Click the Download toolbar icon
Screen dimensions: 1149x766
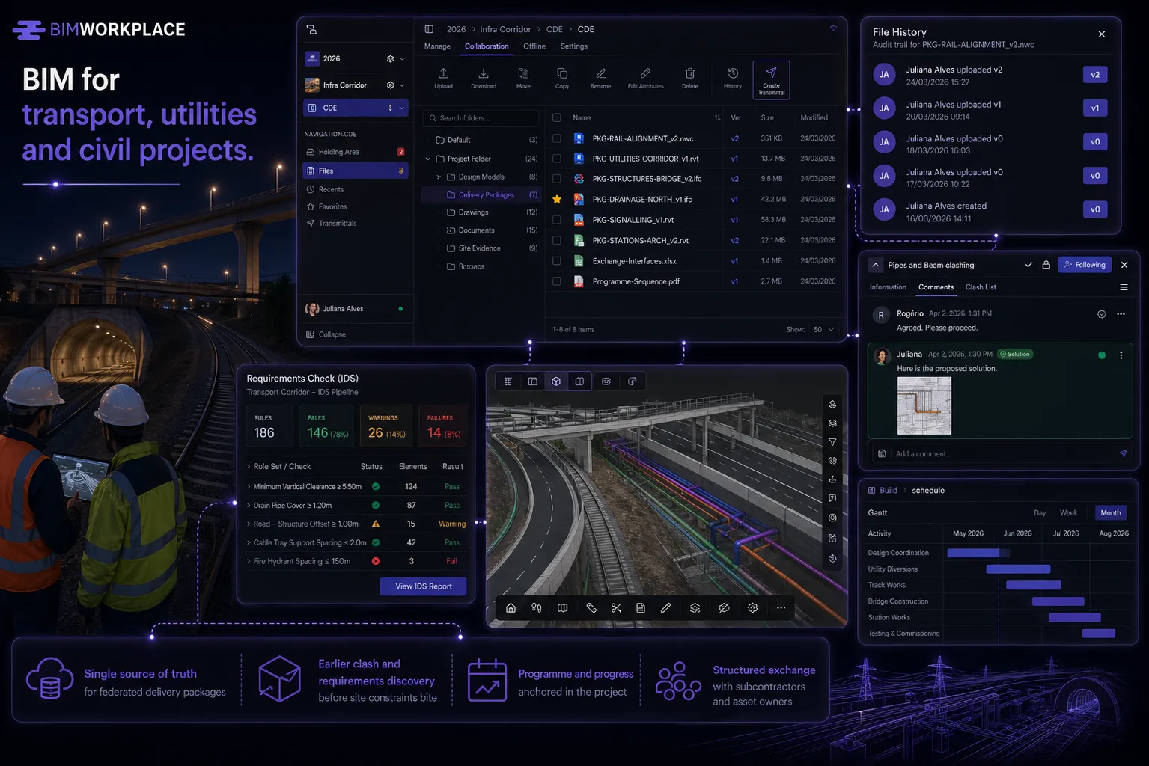pyautogui.click(x=484, y=74)
